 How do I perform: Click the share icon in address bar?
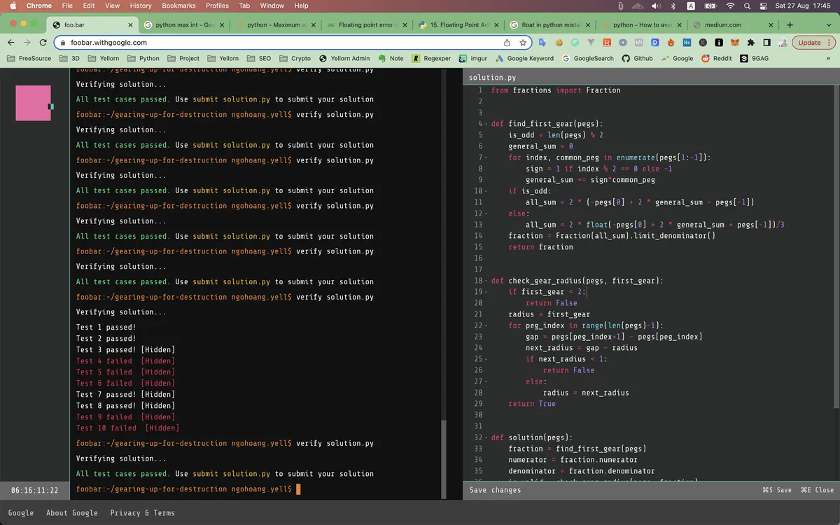(507, 43)
